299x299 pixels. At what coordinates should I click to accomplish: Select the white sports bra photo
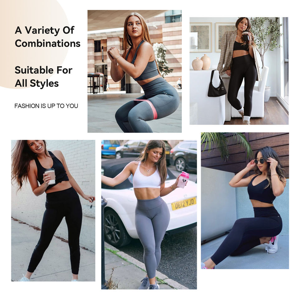point(149,215)
